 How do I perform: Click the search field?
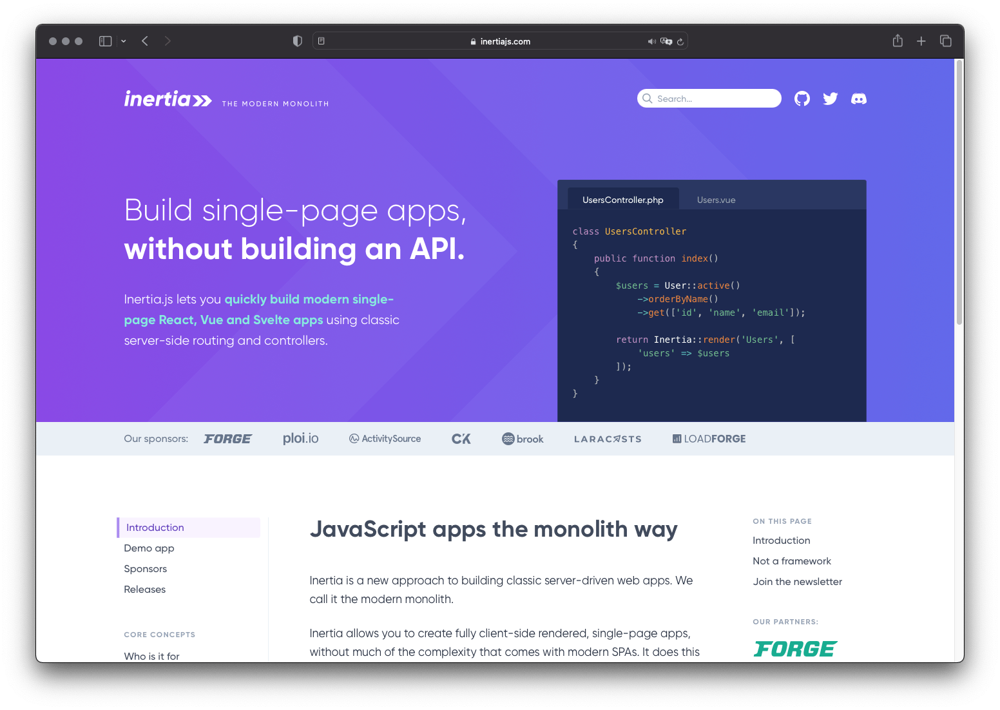(x=709, y=98)
